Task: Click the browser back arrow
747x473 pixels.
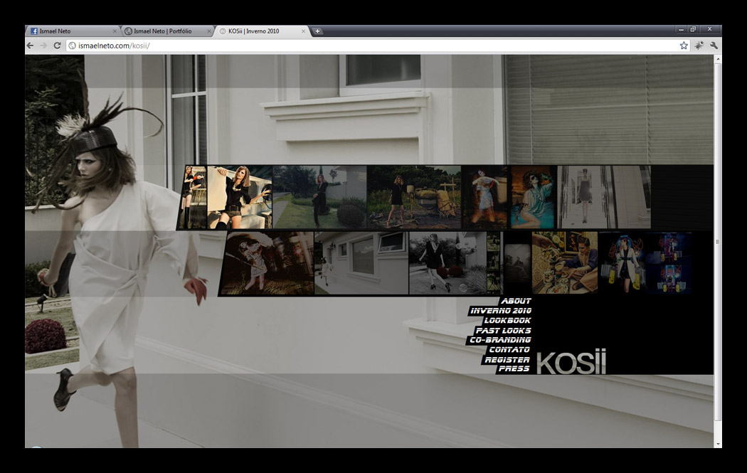Action: coord(30,46)
